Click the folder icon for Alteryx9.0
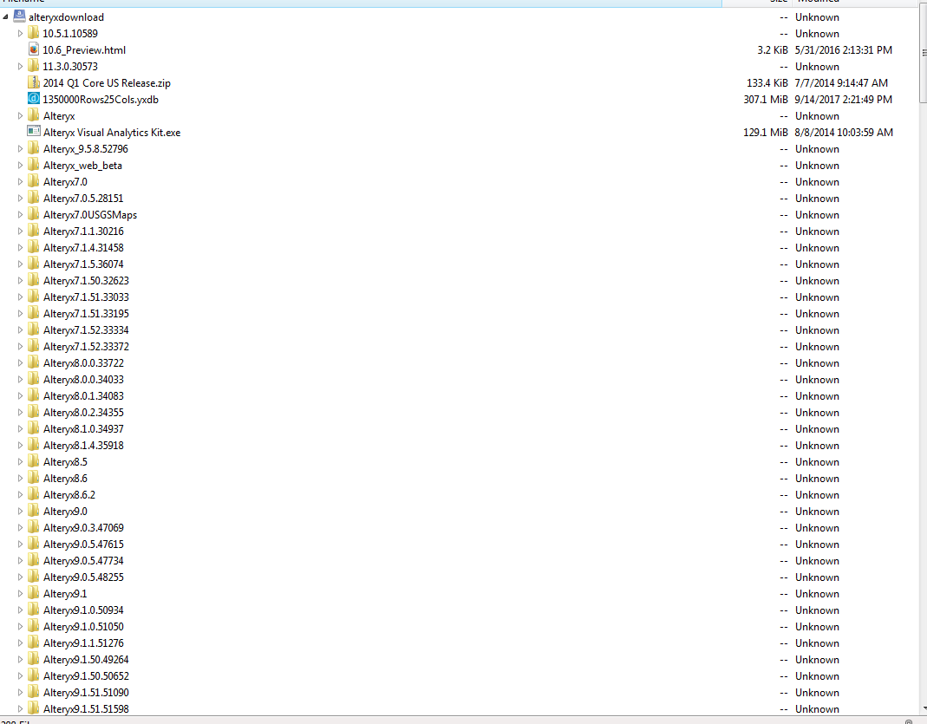Screen dimensions: 927x724 pos(34,512)
